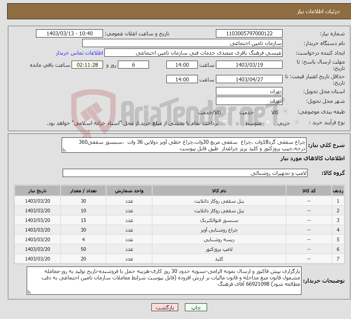The width and height of the screenshot is (351, 319).
Task: Click the چاپ (print) button
Action: (x=196, y=307)
